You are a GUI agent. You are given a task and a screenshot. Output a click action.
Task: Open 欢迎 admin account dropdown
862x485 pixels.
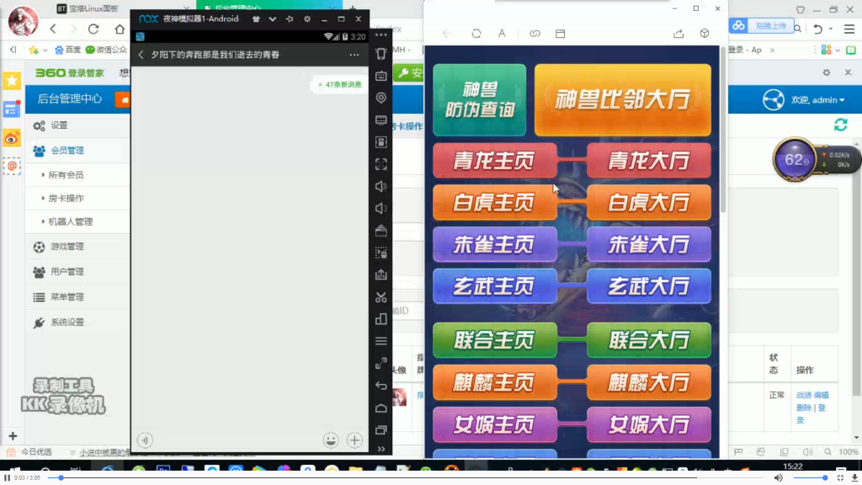pos(817,100)
